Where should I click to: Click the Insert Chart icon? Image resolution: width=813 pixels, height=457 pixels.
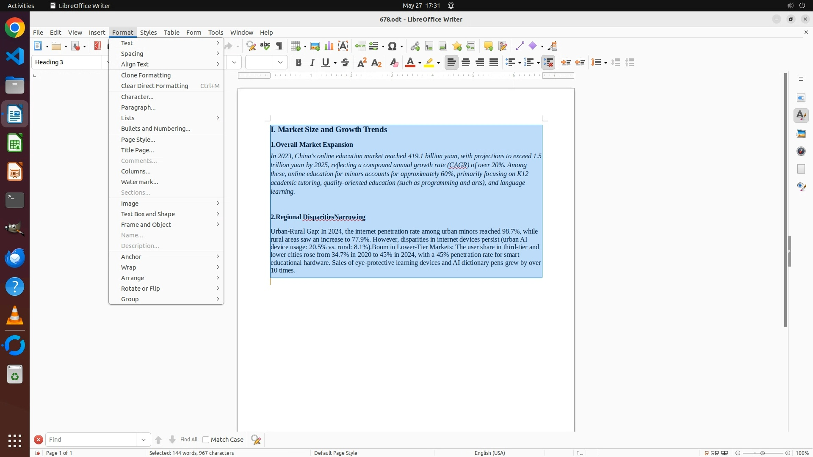point(329,46)
